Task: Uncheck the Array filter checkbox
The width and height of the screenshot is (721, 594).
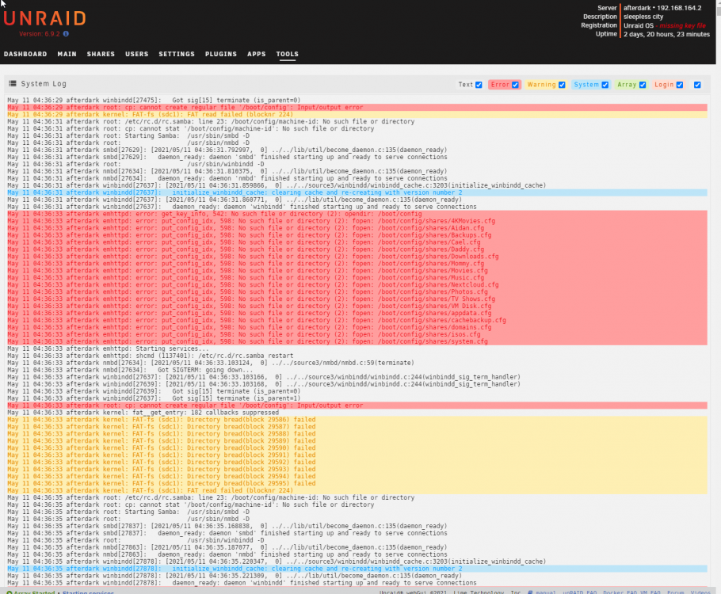Action: [643, 85]
